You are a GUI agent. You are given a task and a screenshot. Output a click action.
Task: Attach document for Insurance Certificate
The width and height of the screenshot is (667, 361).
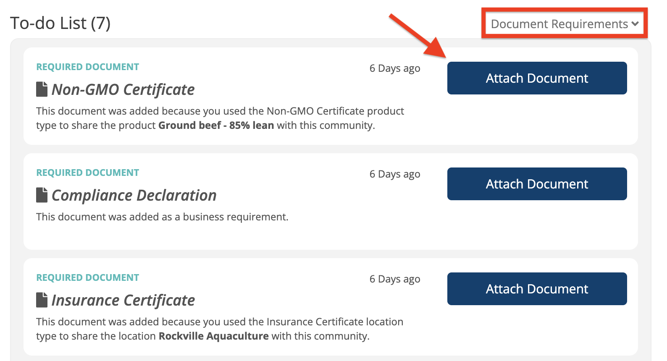537,289
